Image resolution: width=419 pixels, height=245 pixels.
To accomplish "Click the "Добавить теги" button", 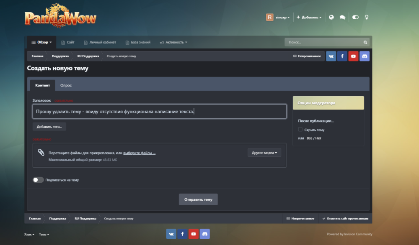I will 49,126.
